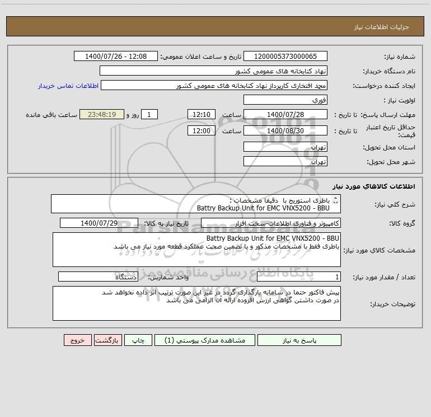Screen dimensions: 431x417
Task: Click the label حداقل تاریخ اعتبار قیمت
Action: point(391,131)
